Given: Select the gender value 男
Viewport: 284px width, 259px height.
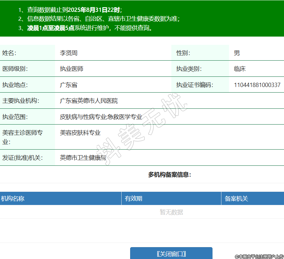Looking at the screenshot, I should [x=237, y=53].
